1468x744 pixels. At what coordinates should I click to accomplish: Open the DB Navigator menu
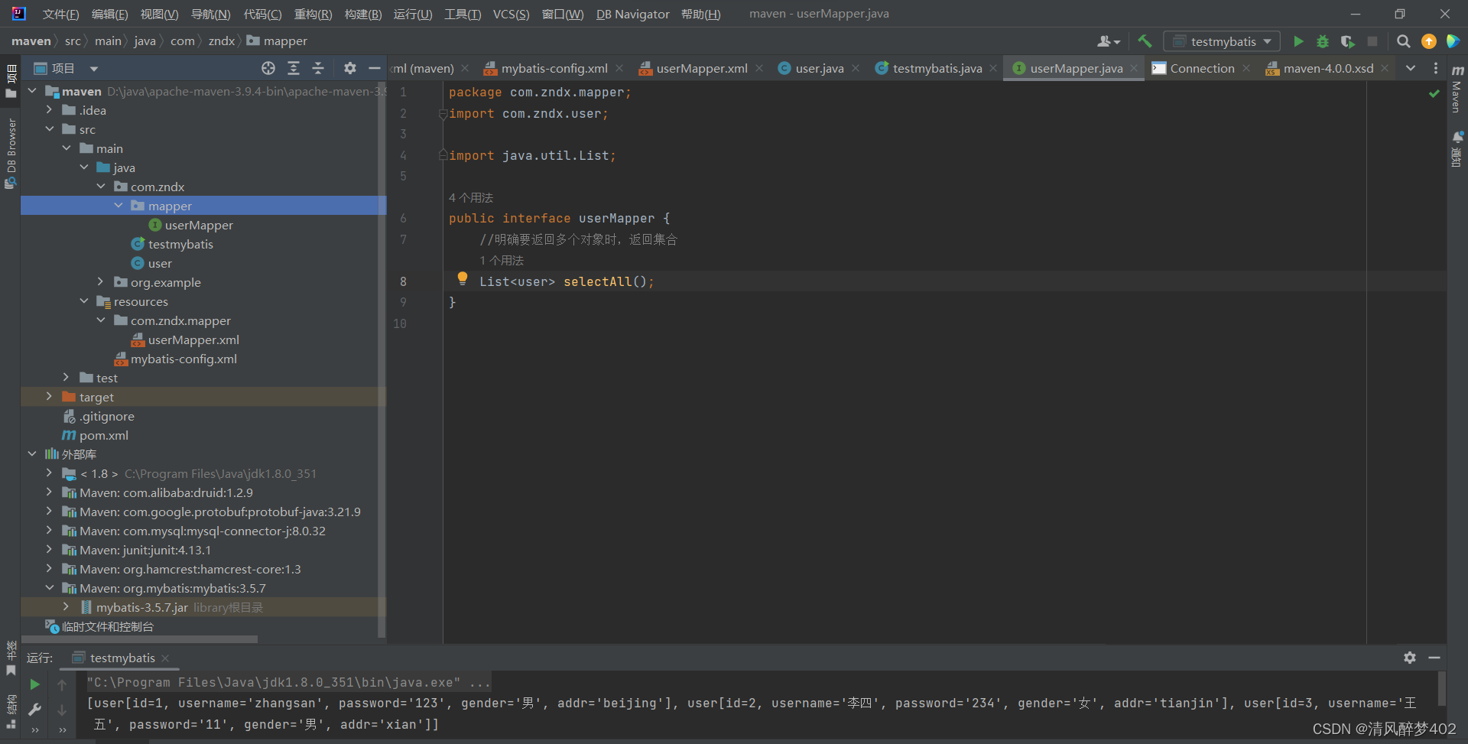[x=632, y=14]
